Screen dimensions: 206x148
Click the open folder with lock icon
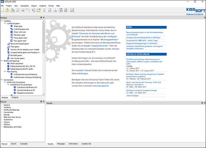click(x=12, y=10)
